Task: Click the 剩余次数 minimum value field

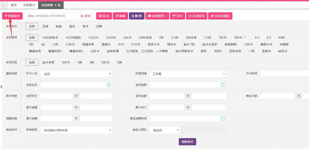Action: [x=278, y=96]
